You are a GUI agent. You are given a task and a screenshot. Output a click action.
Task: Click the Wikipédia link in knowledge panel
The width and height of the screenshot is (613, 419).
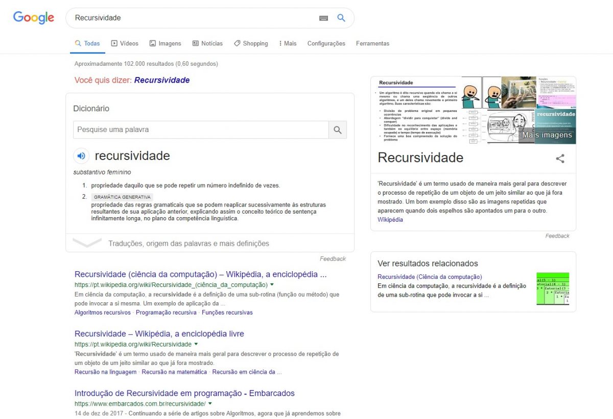tap(390, 220)
